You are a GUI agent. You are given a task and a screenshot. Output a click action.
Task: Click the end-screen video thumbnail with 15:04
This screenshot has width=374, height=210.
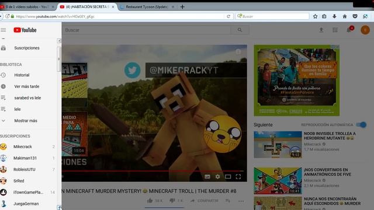[74, 134]
